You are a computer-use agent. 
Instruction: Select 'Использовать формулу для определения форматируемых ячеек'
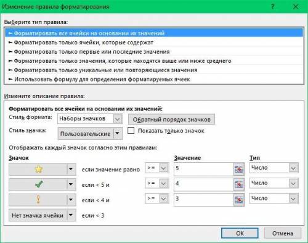[102, 80]
